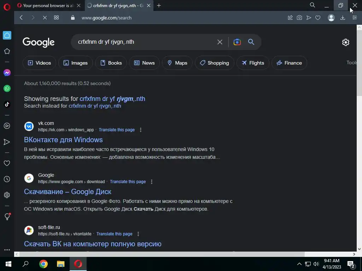
Task: Send the page to My Flow from the address bar
Action: tap(309, 18)
